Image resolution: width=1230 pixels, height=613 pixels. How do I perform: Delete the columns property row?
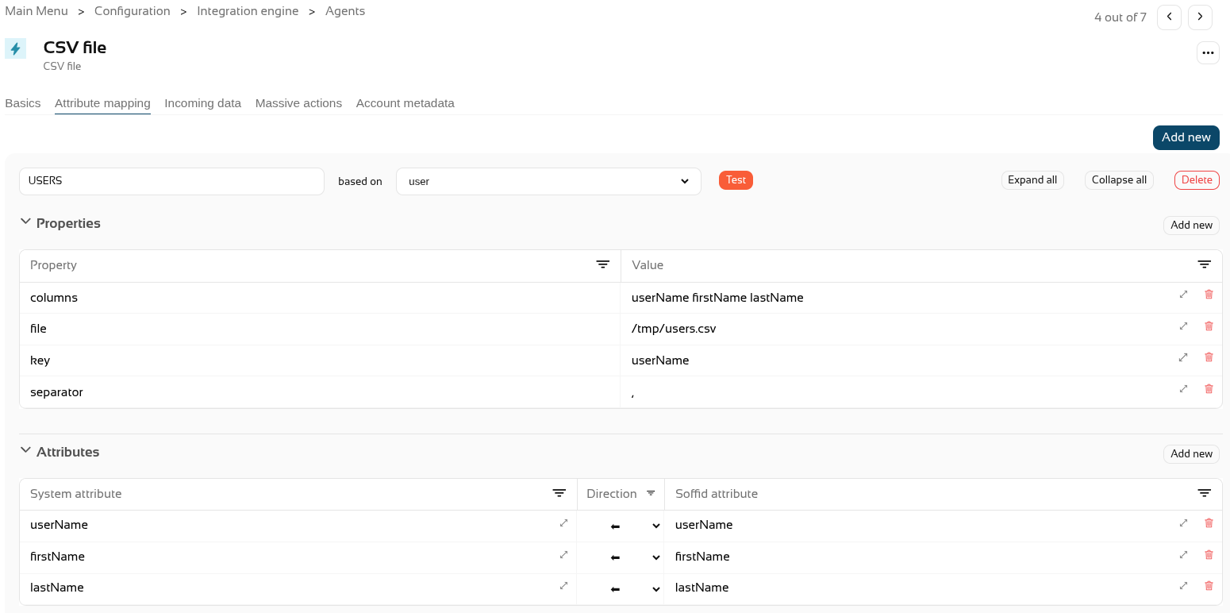[x=1209, y=294]
